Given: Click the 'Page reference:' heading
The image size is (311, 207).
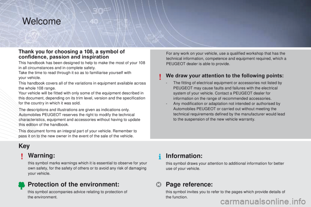Looking at the screenshot, I should [189, 184].
